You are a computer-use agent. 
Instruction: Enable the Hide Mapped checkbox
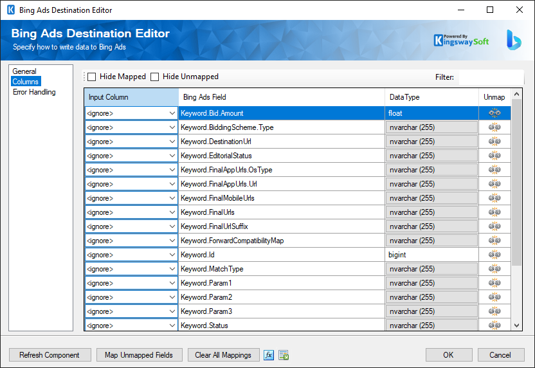tap(91, 77)
